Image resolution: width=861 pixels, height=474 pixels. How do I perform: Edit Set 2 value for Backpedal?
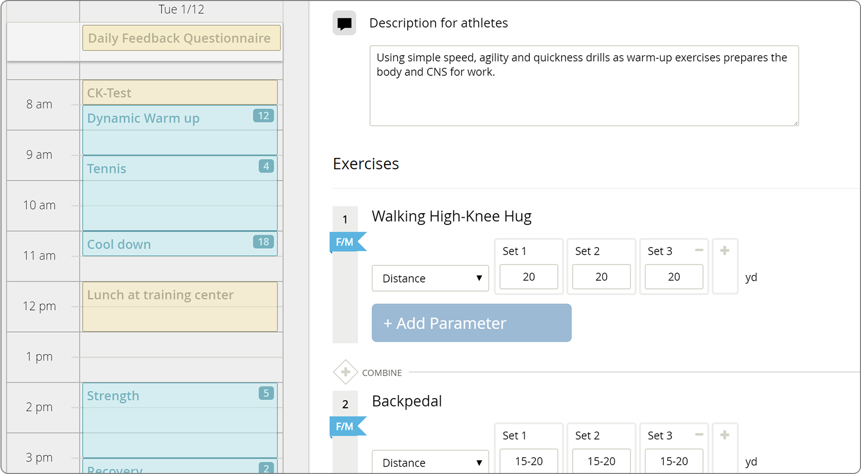click(601, 461)
